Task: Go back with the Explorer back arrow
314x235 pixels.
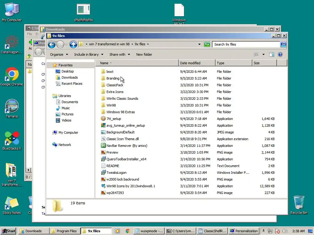Action: tap(52, 44)
